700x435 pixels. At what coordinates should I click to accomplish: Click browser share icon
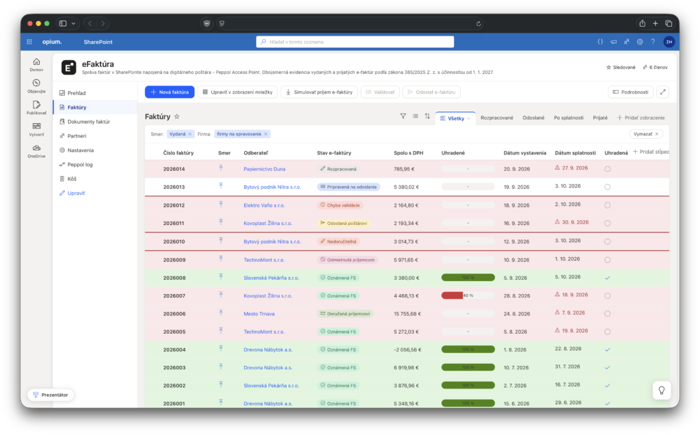[x=642, y=23]
